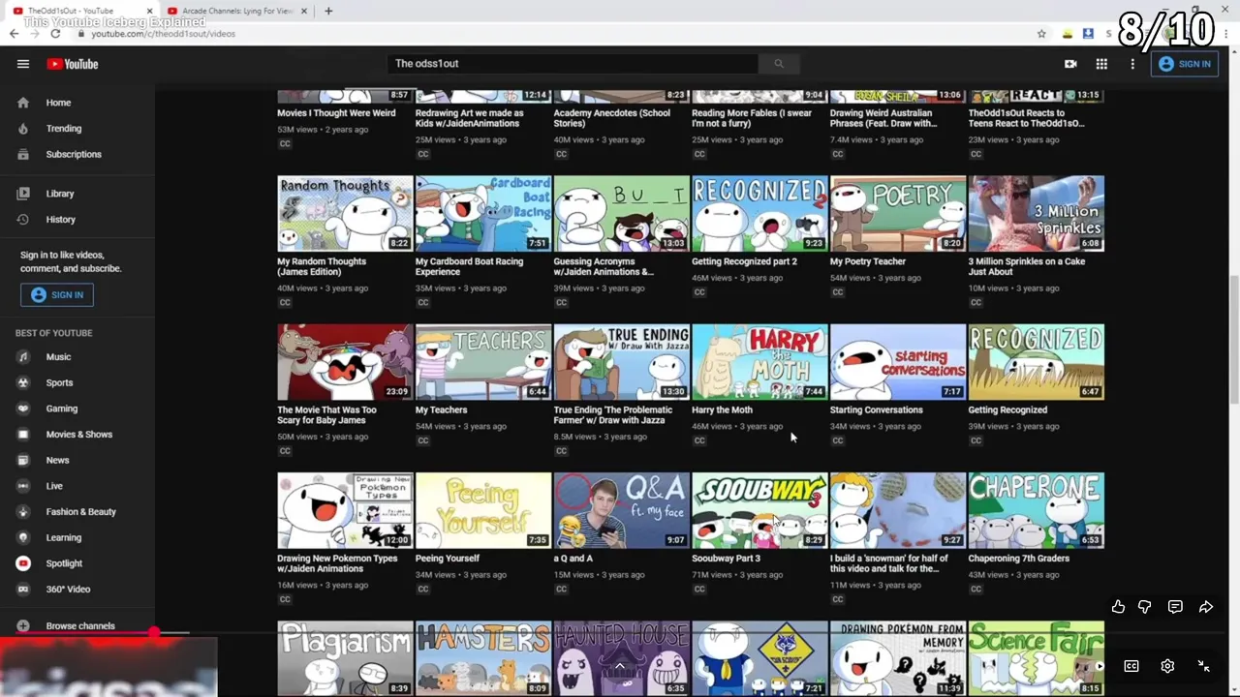This screenshot has height=697, width=1240.
Task: Like the video with thumbs up overlay
Action: coord(1118,607)
